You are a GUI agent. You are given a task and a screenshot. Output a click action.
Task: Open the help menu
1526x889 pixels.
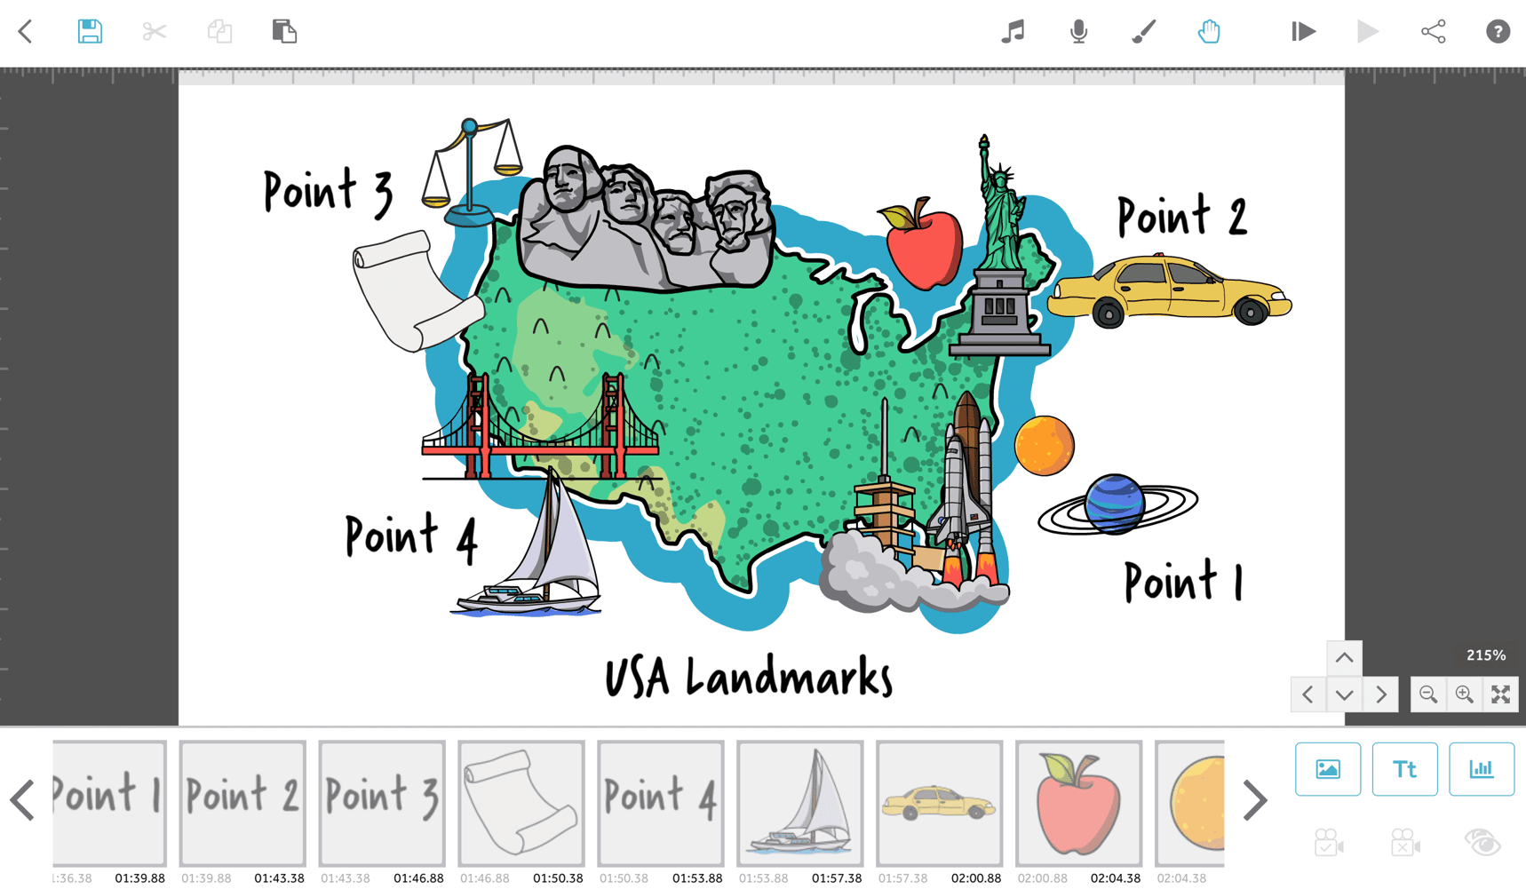[x=1498, y=31]
